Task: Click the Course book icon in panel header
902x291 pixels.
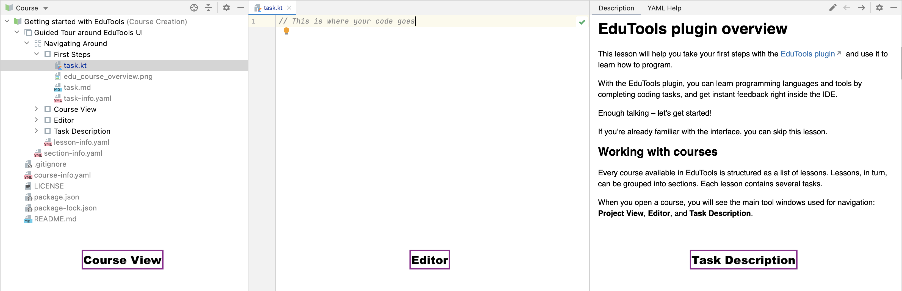Action: click(9, 8)
